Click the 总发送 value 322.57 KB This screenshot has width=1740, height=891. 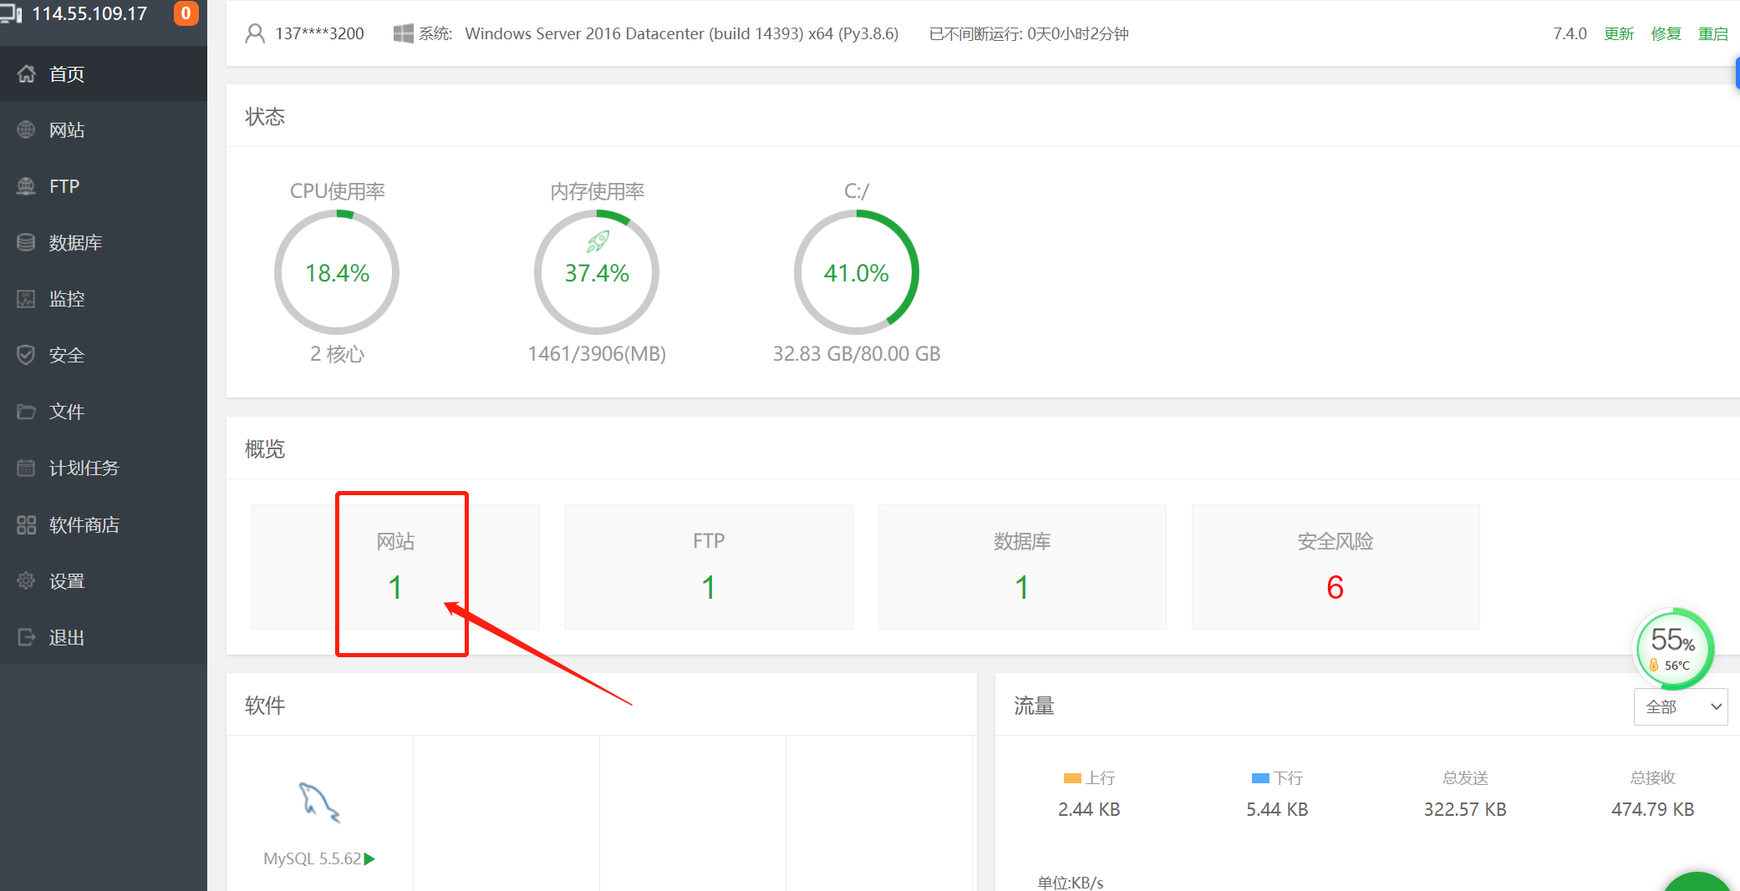click(1465, 809)
